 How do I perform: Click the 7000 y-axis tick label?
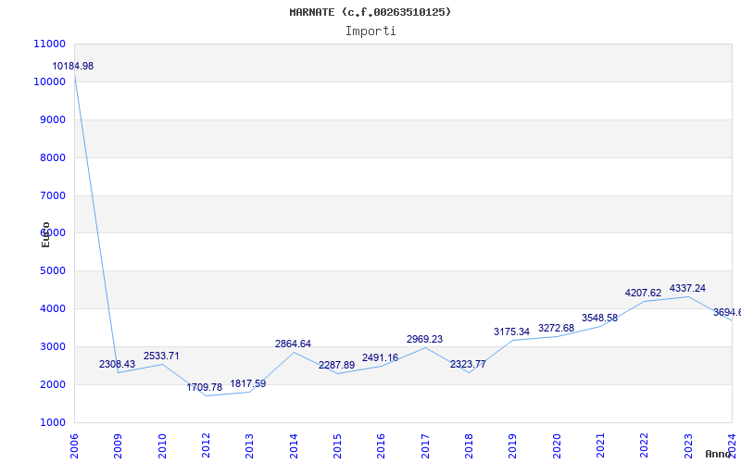coord(52,195)
